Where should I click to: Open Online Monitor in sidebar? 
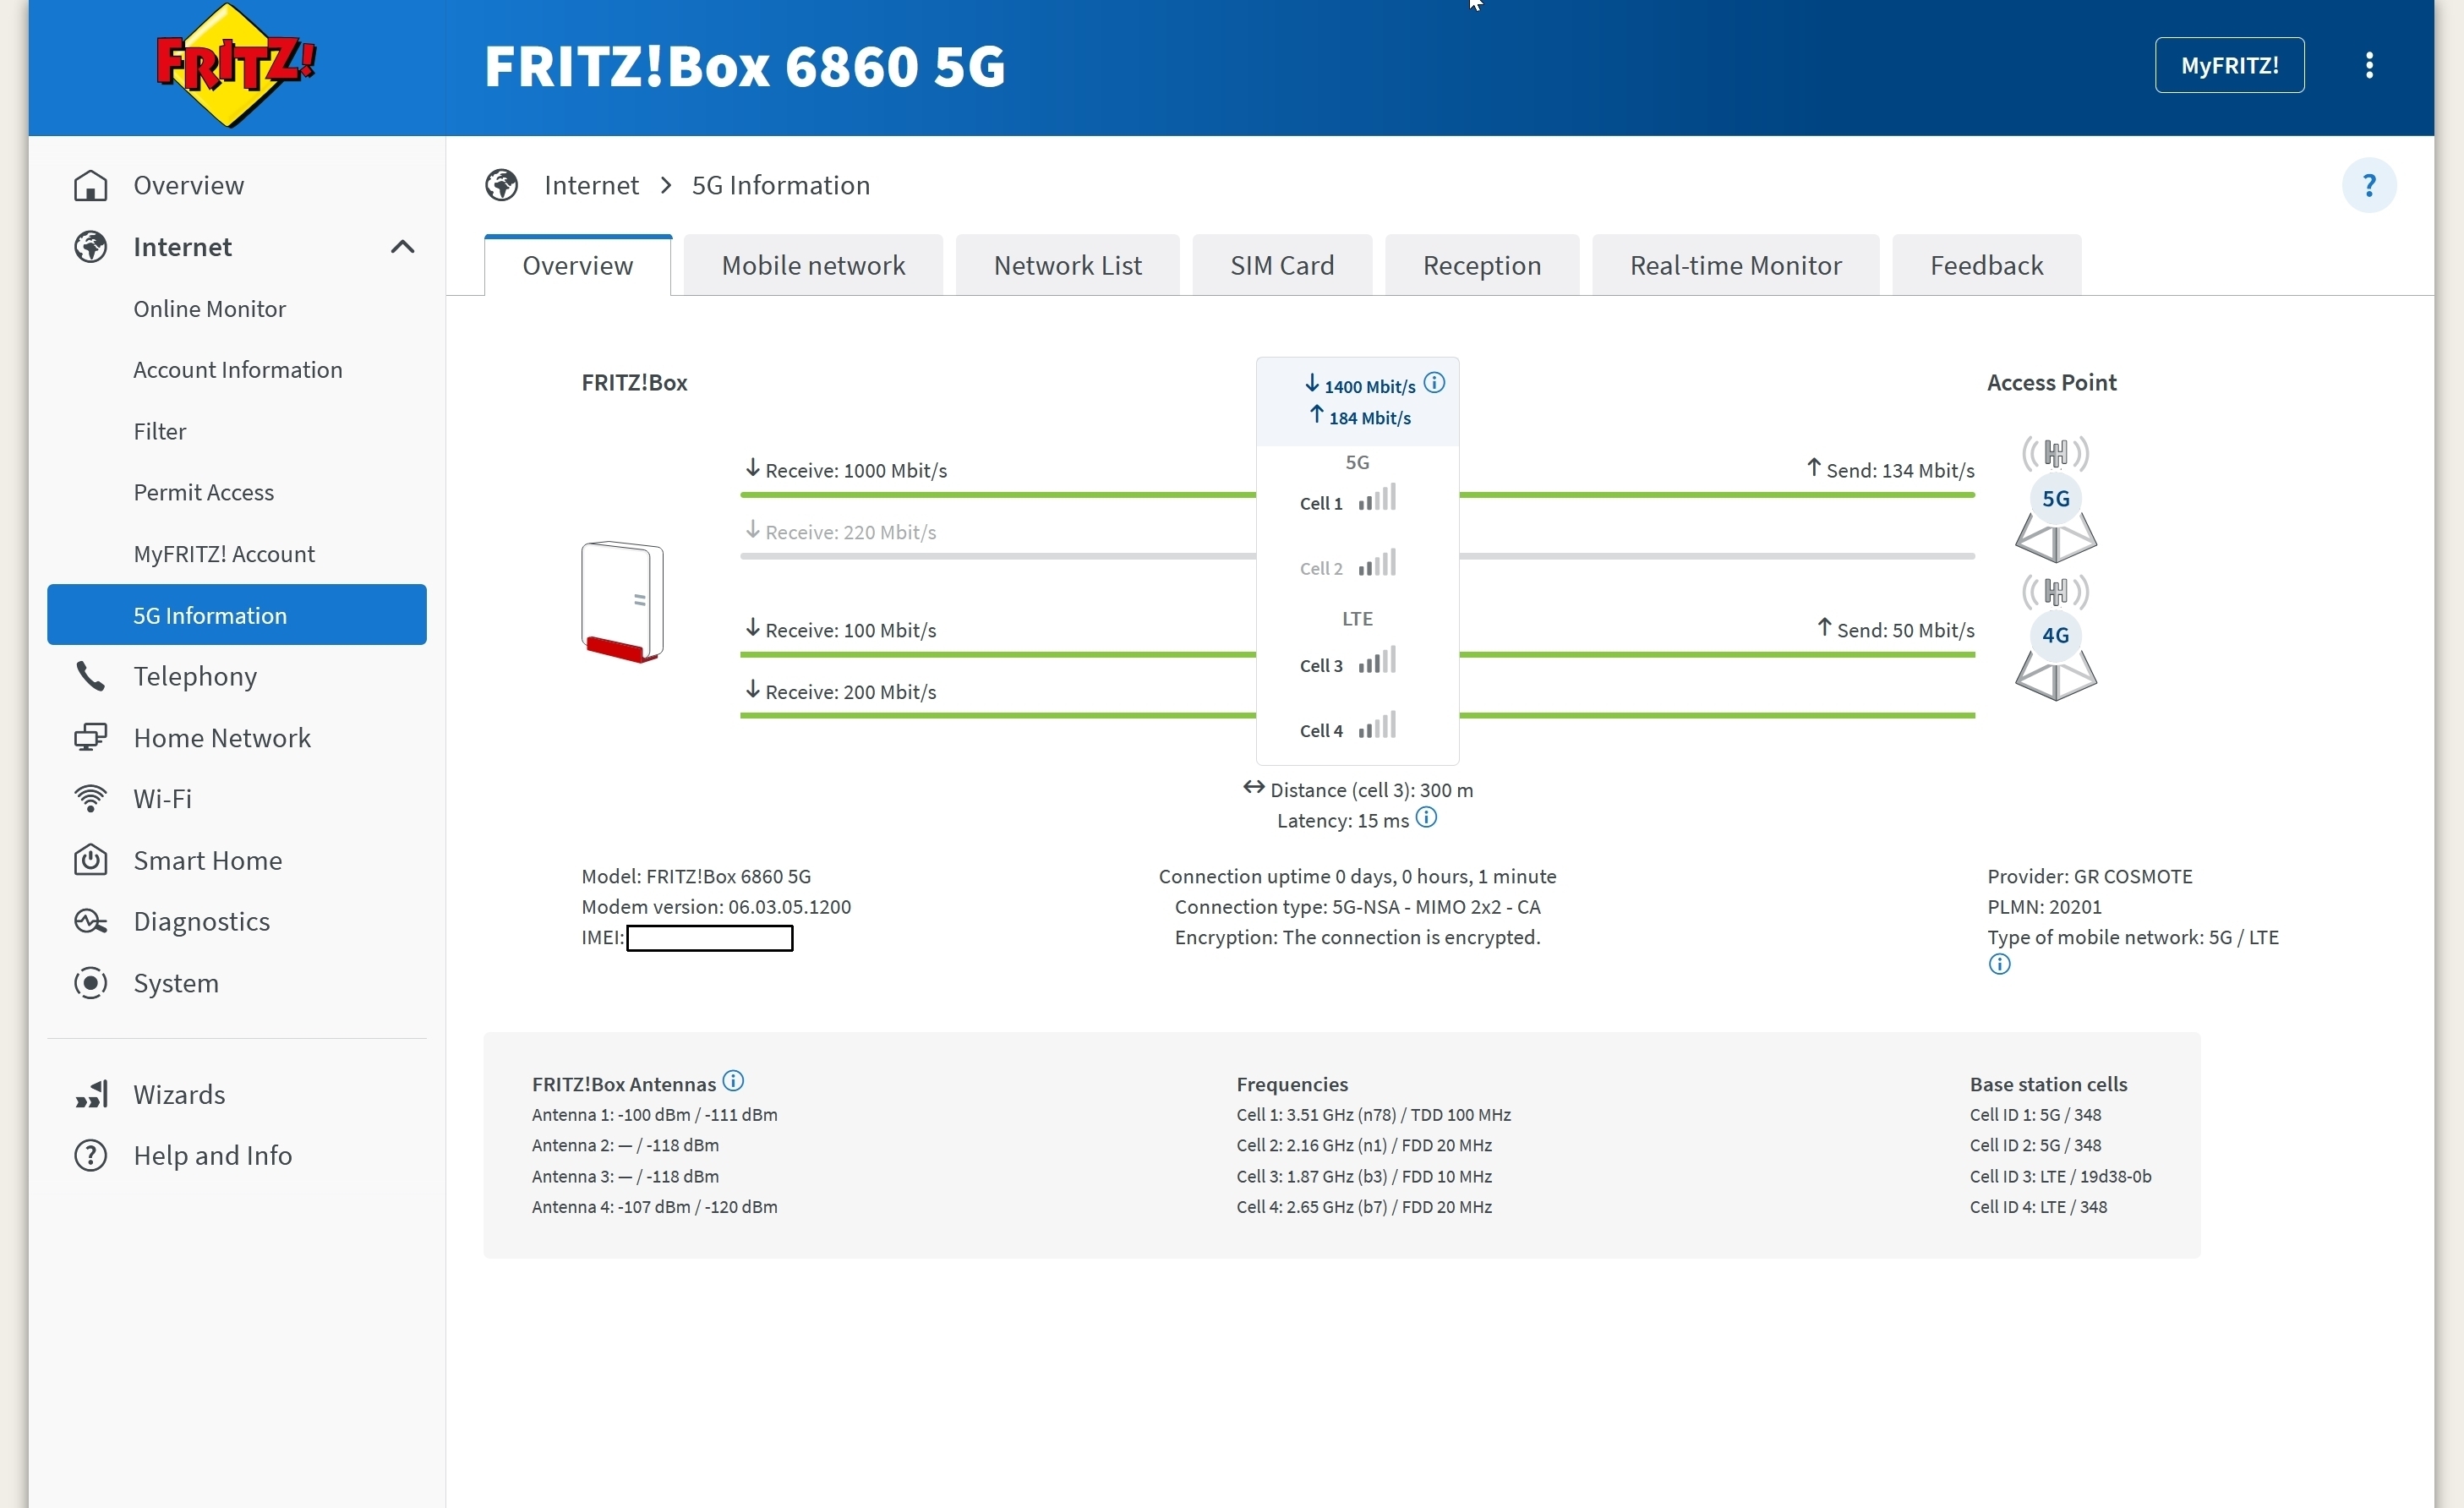[210, 309]
